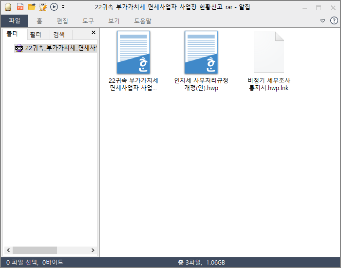The height and width of the screenshot is (268, 341).
Task: Minimize the 알집 window
Action: tap(304, 8)
